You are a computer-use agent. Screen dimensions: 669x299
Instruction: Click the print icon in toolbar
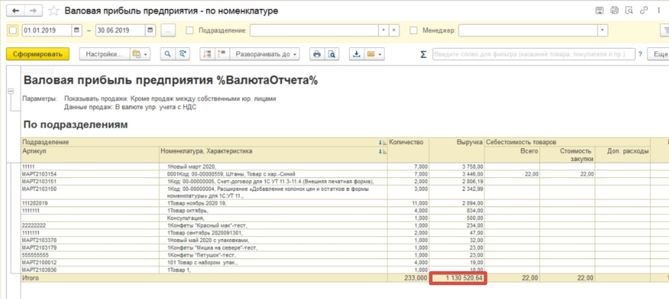coord(317,54)
